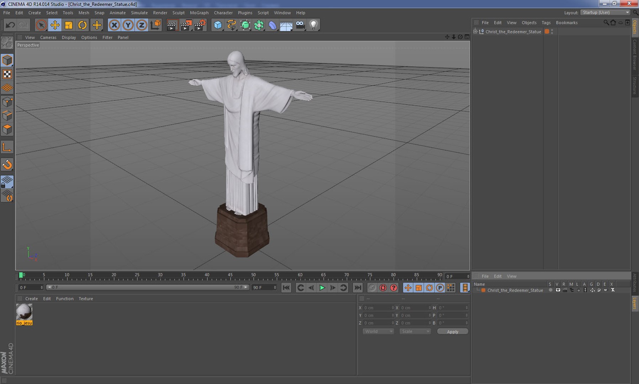Toggle Autokeying button

click(x=383, y=288)
